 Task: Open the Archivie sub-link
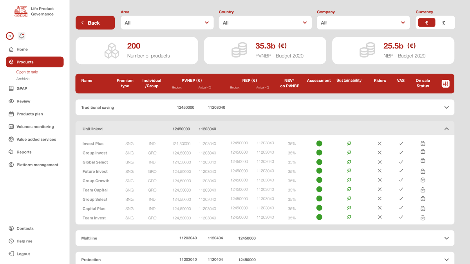[23, 79]
